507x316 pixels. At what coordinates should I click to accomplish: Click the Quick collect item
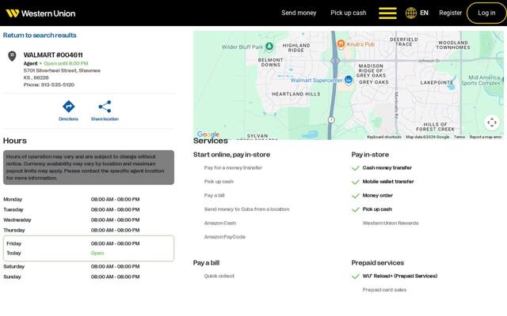(x=219, y=276)
